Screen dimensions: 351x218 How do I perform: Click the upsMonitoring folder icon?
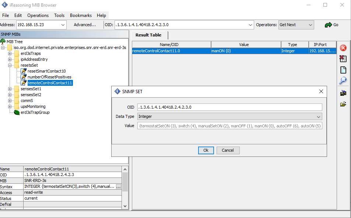point(17,106)
